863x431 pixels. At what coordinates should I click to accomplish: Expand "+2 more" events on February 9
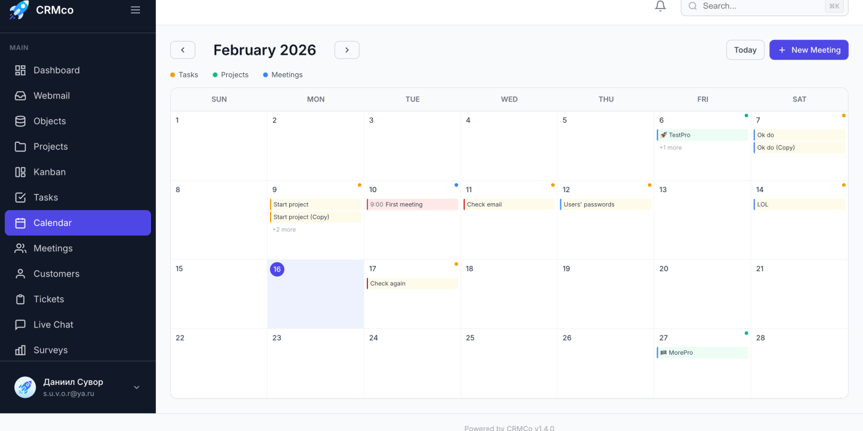point(284,230)
